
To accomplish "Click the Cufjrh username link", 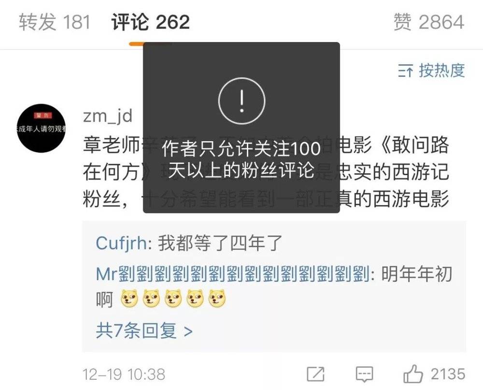I will [121, 243].
